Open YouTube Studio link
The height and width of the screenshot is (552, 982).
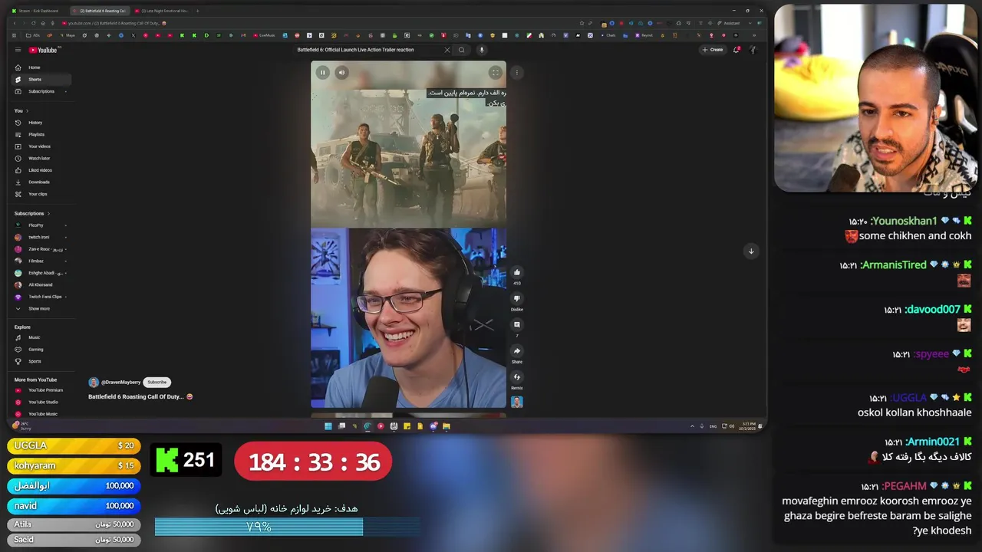tap(41, 402)
